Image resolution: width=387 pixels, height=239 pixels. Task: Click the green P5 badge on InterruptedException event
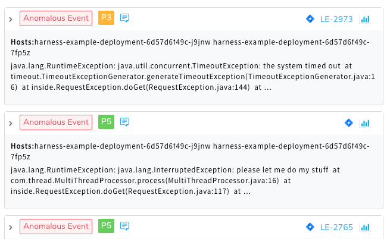[x=106, y=122]
